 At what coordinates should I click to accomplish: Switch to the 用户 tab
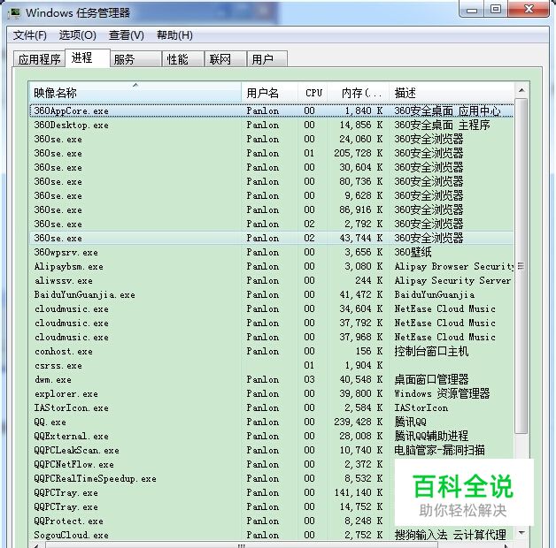point(267,58)
